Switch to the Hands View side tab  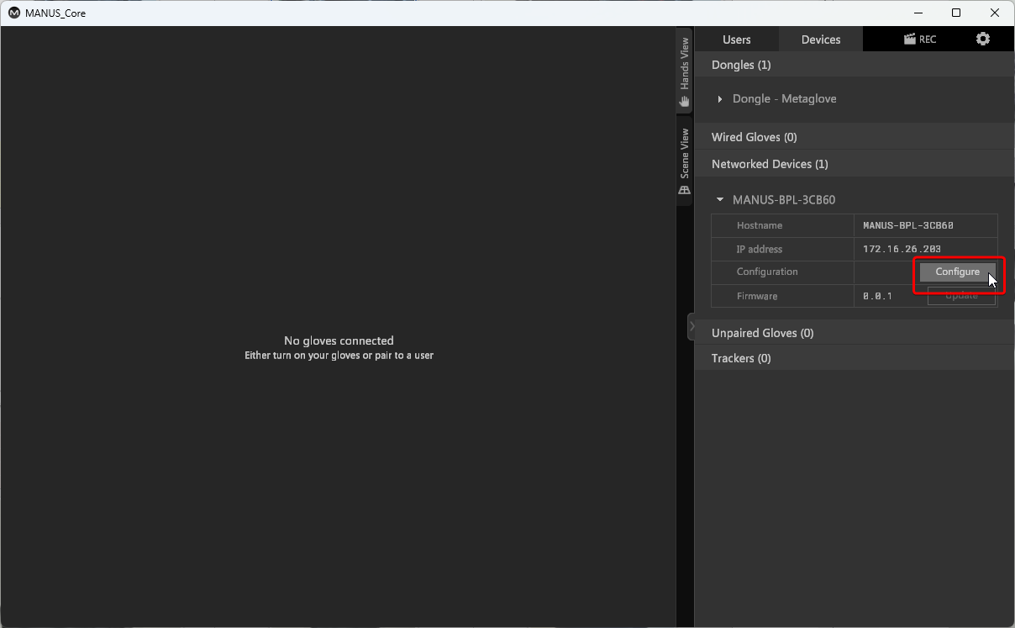(x=685, y=71)
